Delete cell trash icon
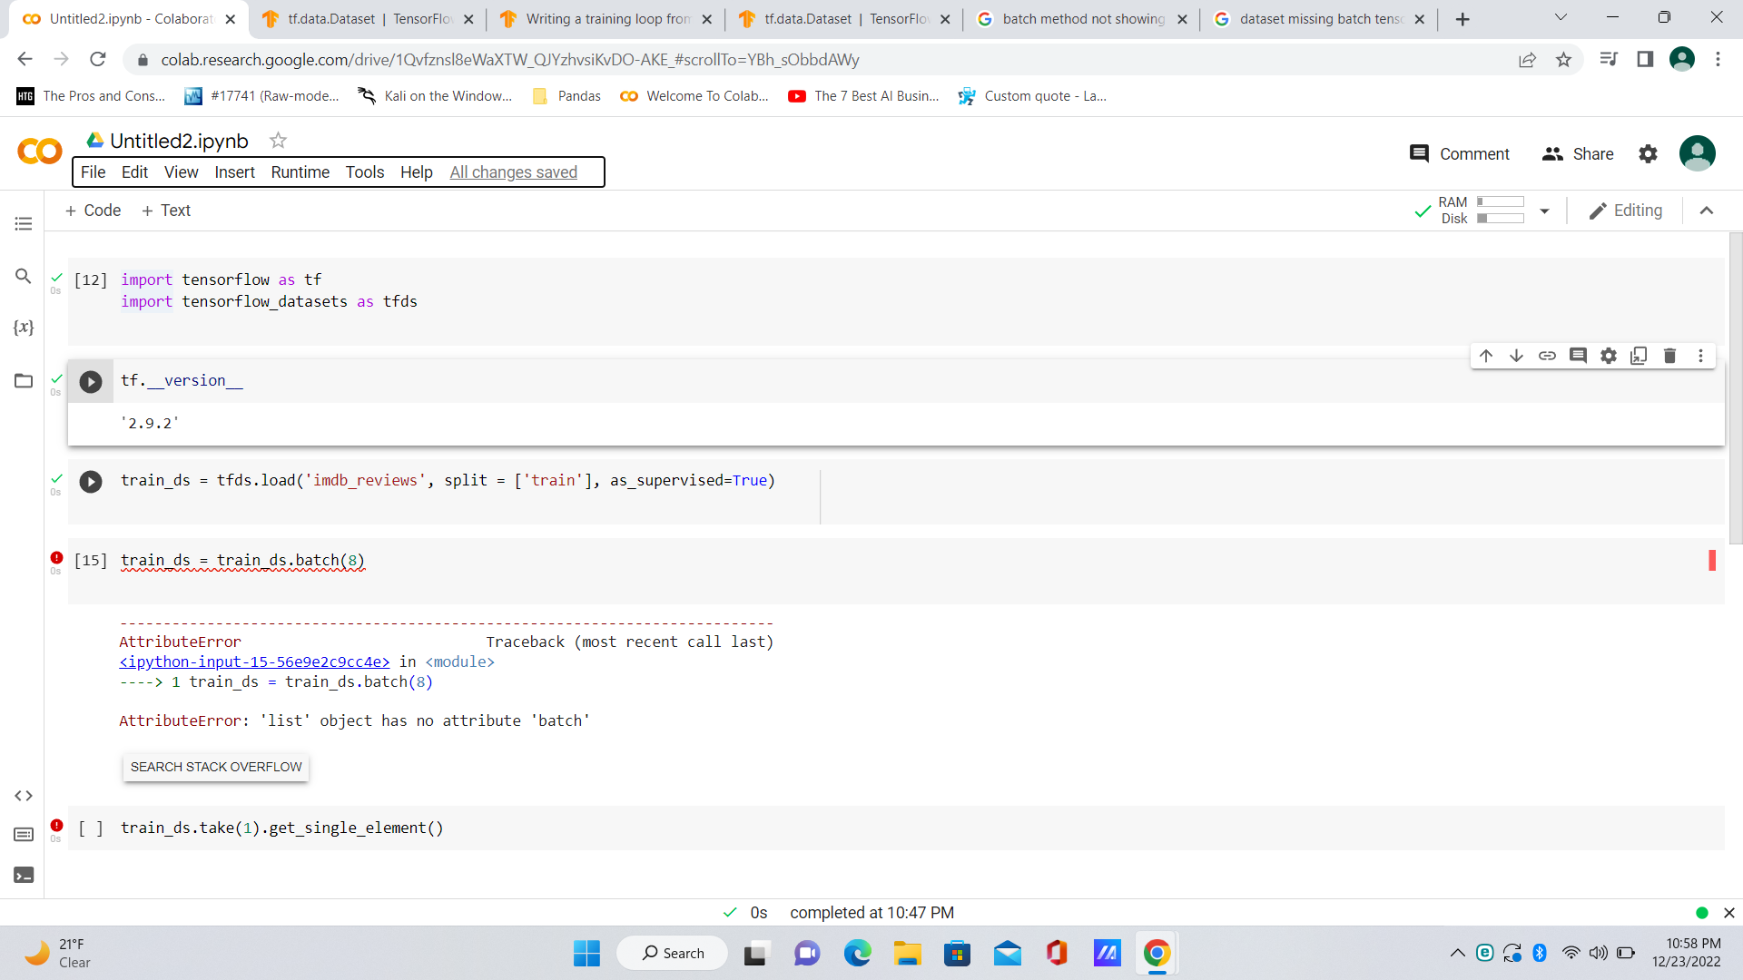This screenshot has height=980, width=1743. 1669,356
